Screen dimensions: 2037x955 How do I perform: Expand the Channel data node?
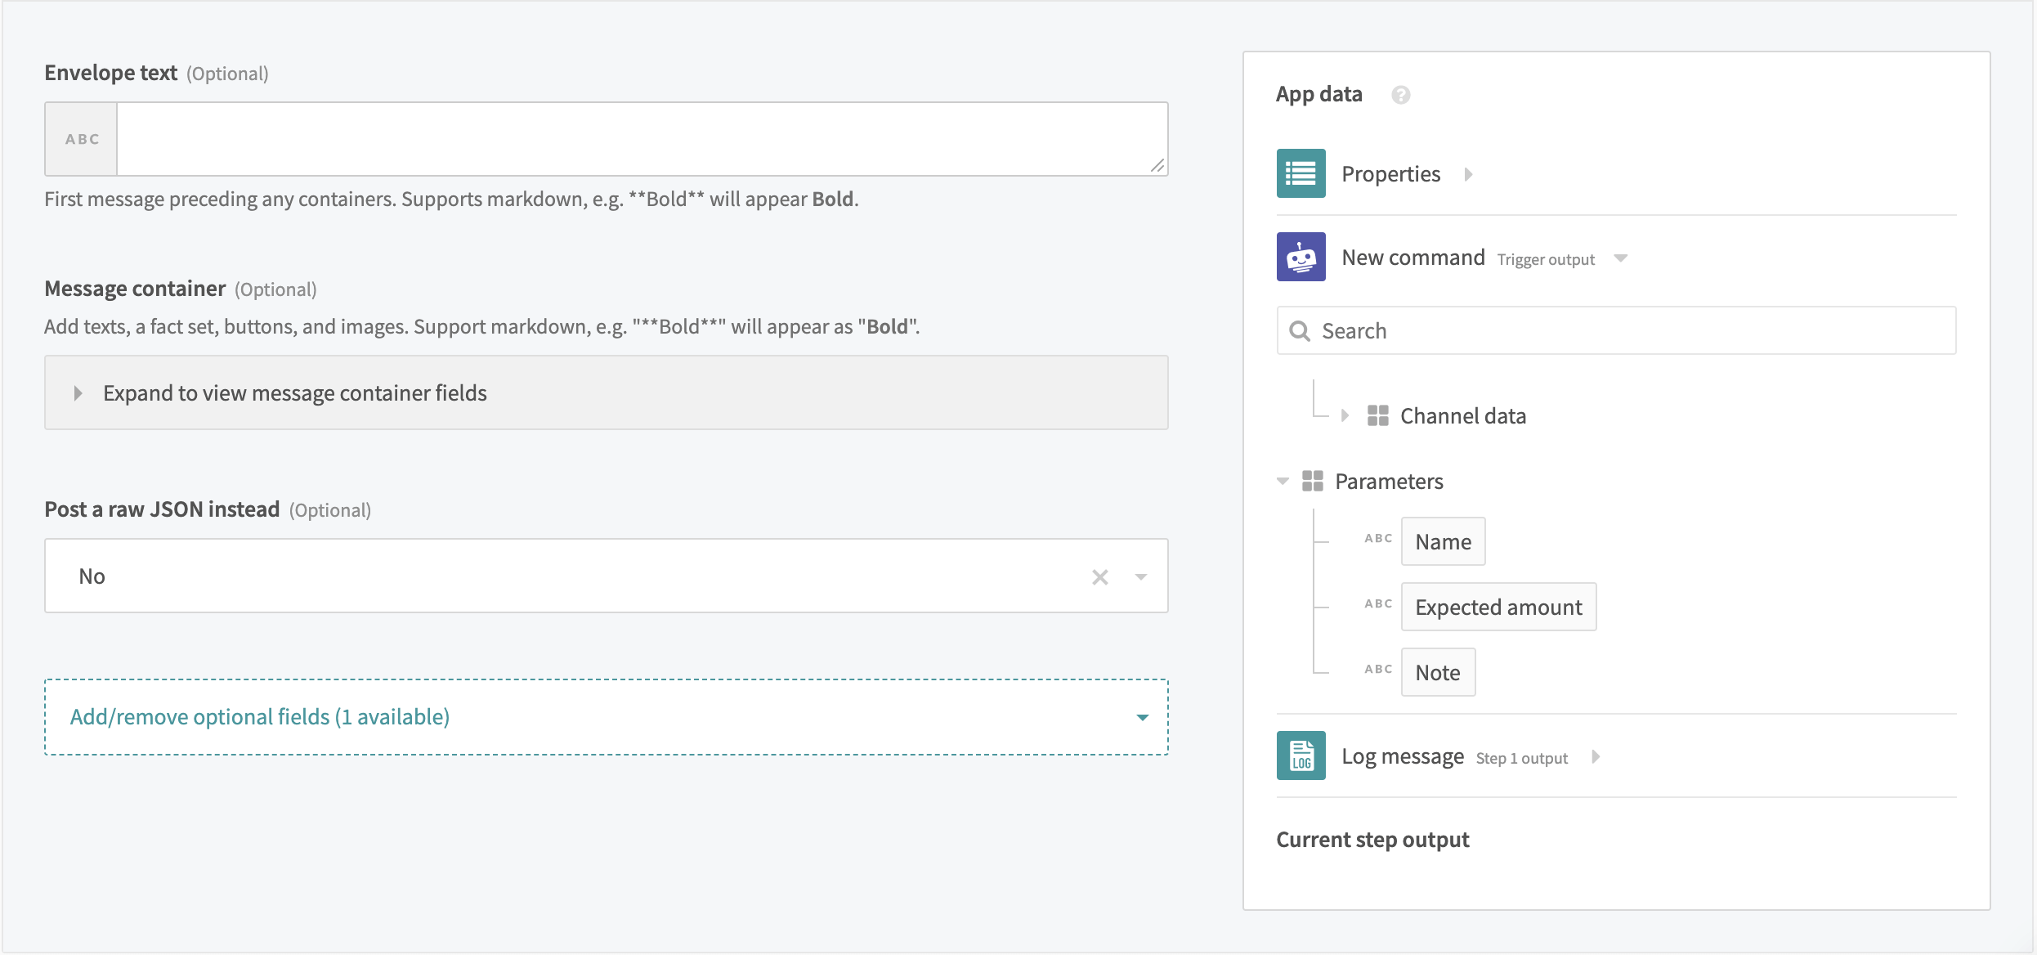click(1345, 415)
